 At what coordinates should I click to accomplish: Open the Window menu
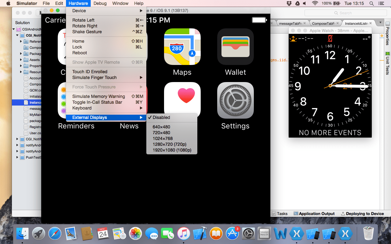coord(120,3)
